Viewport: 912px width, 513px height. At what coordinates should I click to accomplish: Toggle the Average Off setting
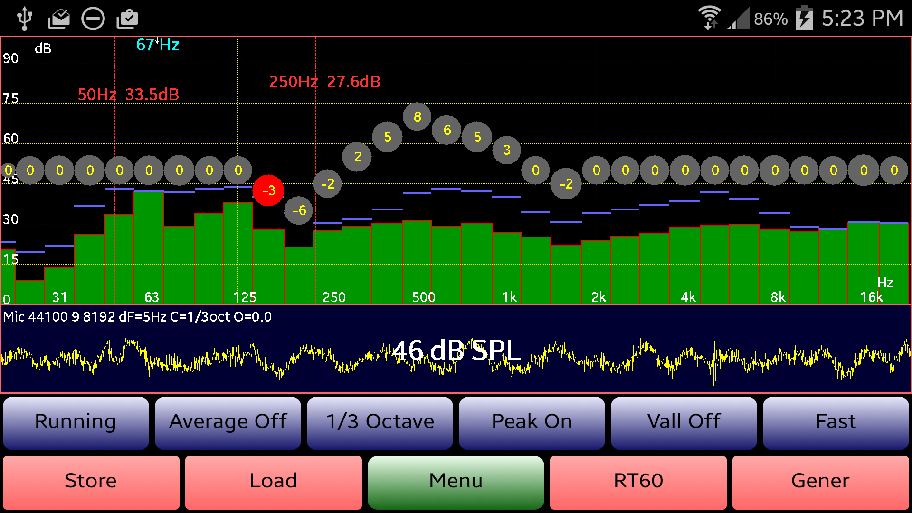click(x=228, y=422)
